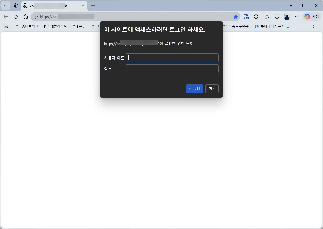The image size is (323, 229).
Task: Open the tab search dropdown arrow
Action: point(6,6)
